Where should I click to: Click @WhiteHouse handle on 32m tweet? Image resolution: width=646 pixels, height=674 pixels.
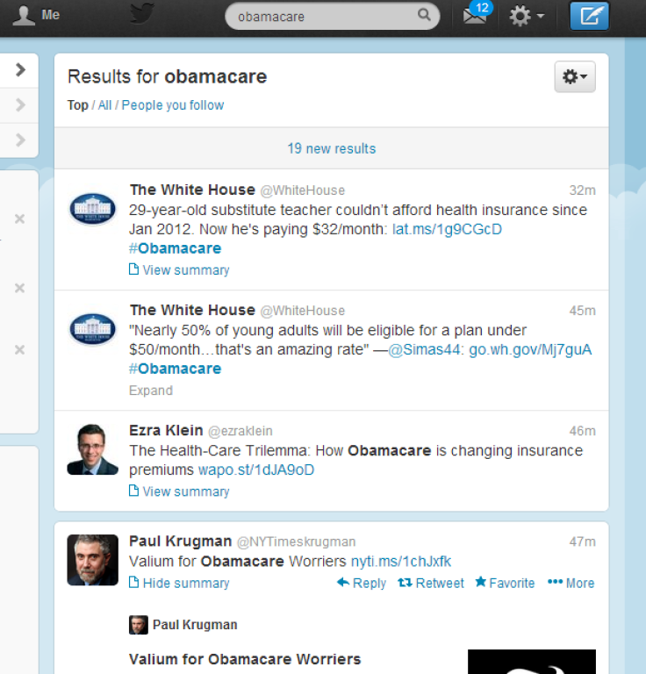(303, 190)
